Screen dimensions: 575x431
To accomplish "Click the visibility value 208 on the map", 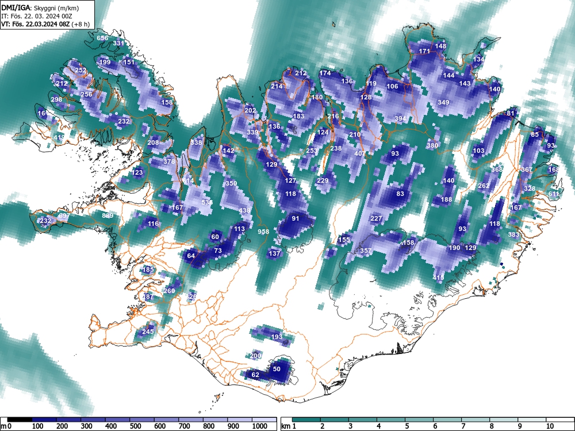I will pyautogui.click(x=154, y=143).
